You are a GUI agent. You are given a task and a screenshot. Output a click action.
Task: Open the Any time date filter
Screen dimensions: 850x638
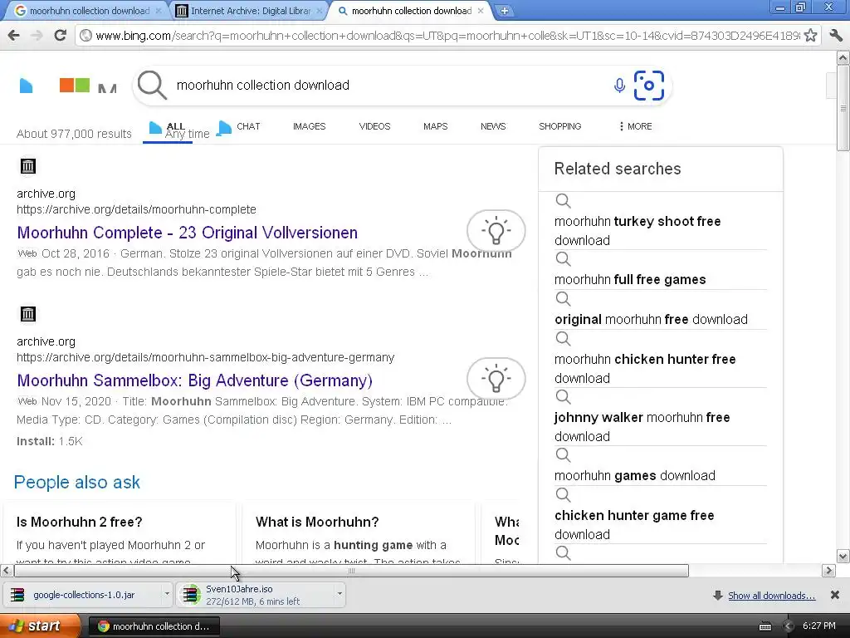[187, 134]
